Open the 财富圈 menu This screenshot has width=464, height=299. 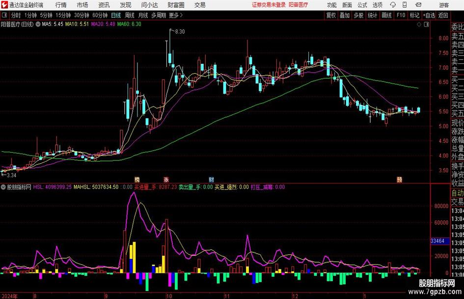click(176, 5)
